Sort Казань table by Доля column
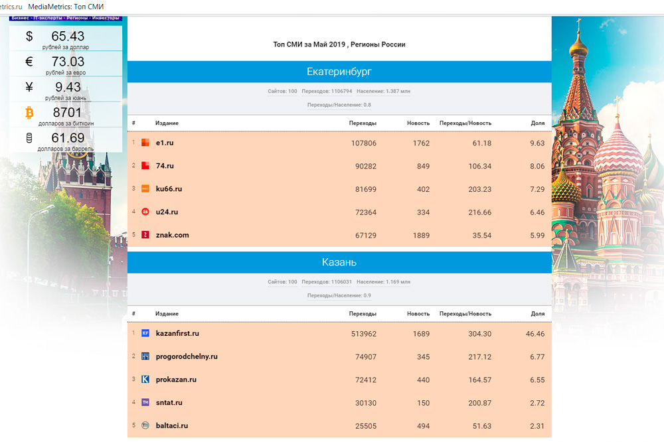 (538, 314)
